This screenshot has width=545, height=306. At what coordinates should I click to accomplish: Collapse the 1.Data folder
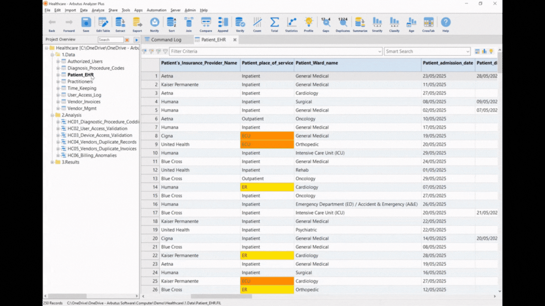(x=52, y=55)
